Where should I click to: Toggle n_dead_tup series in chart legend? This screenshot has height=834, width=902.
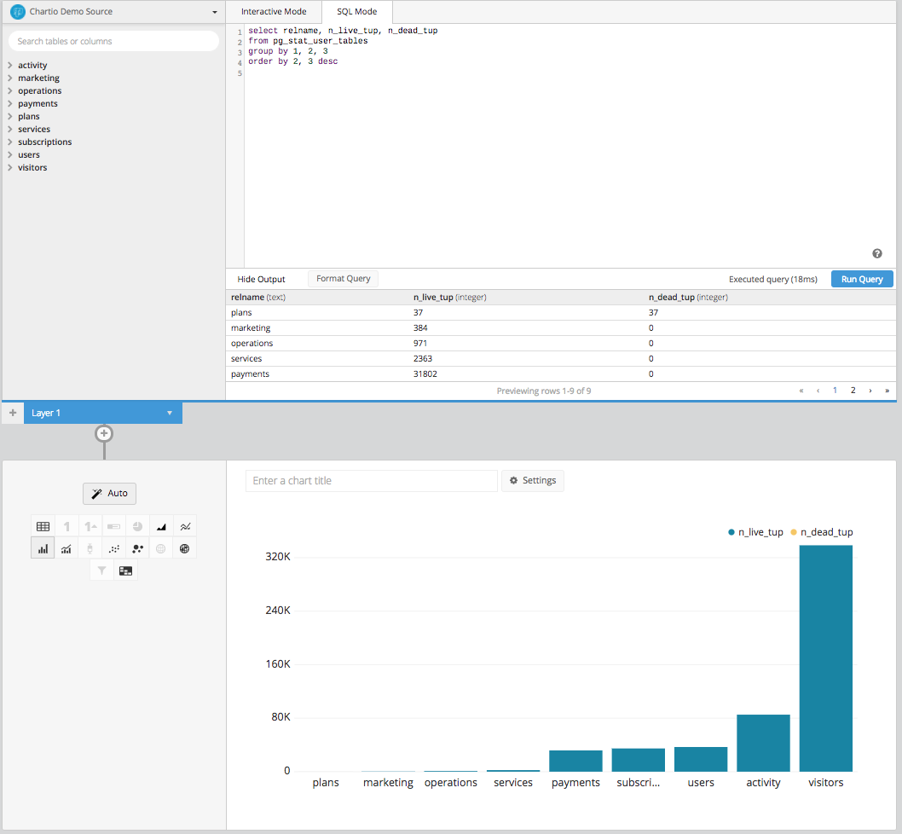click(821, 532)
